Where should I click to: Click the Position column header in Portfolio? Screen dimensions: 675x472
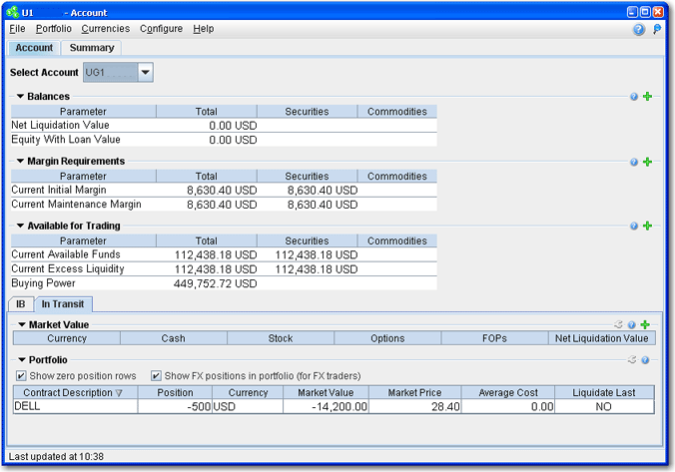(175, 392)
